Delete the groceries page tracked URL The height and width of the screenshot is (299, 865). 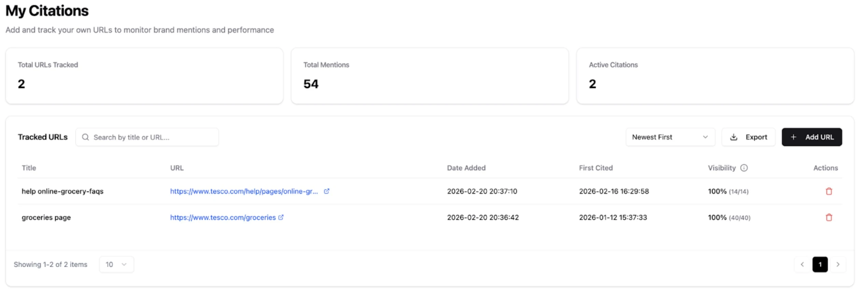coord(828,218)
